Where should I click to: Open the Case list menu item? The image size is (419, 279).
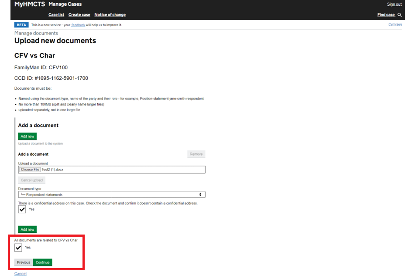[x=56, y=15]
